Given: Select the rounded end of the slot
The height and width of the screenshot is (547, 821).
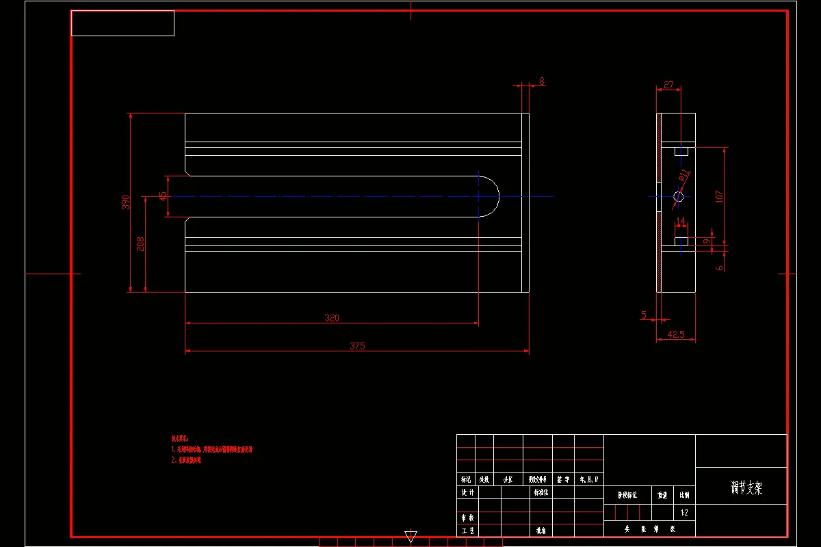Looking at the screenshot, I should click(x=488, y=196).
